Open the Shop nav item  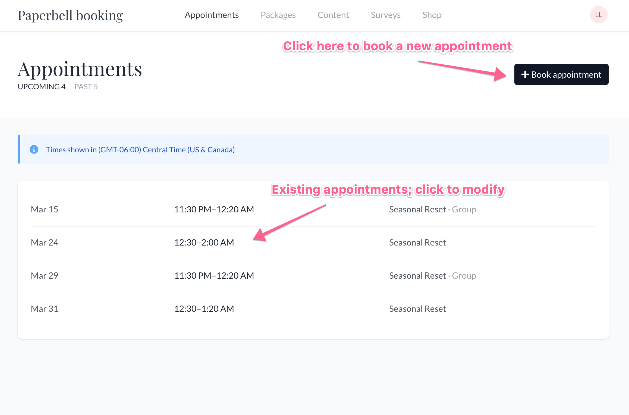432,15
